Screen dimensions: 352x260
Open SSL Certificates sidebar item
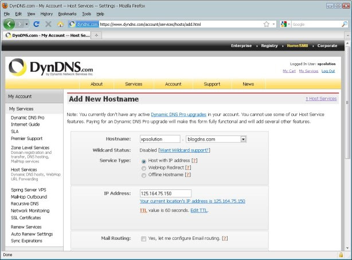26,218
